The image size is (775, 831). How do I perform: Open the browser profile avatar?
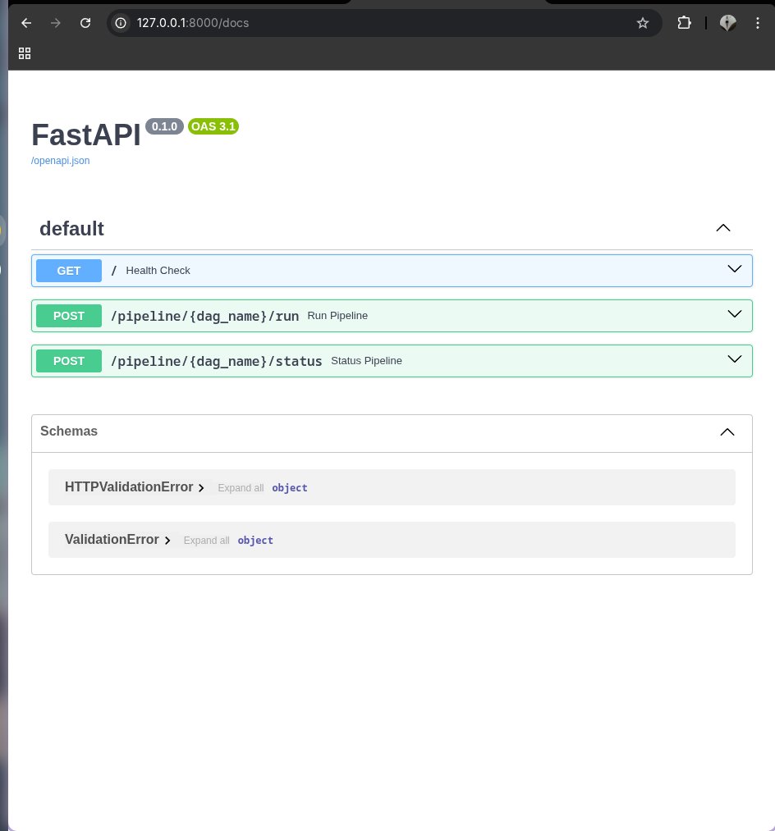click(x=727, y=23)
